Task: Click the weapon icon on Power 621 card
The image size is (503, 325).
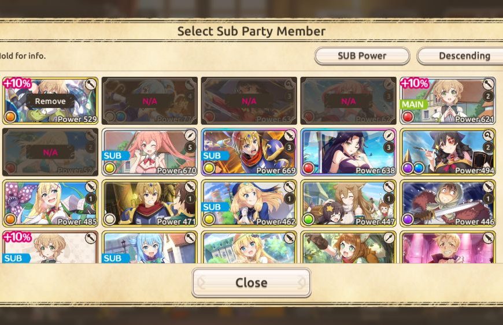Action: pos(488,84)
